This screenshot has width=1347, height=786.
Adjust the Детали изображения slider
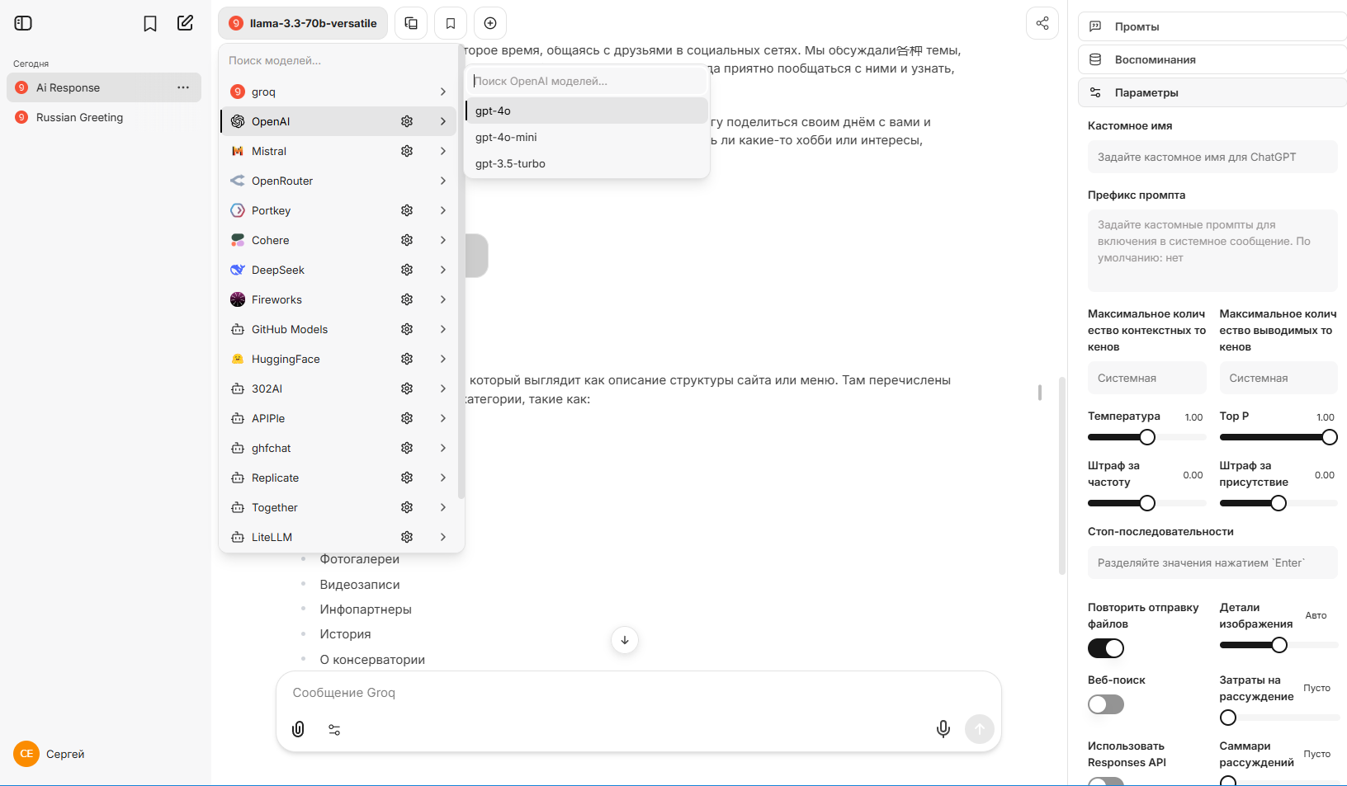(x=1279, y=645)
